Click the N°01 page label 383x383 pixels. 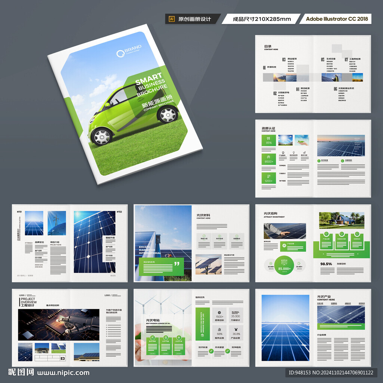point(19,212)
